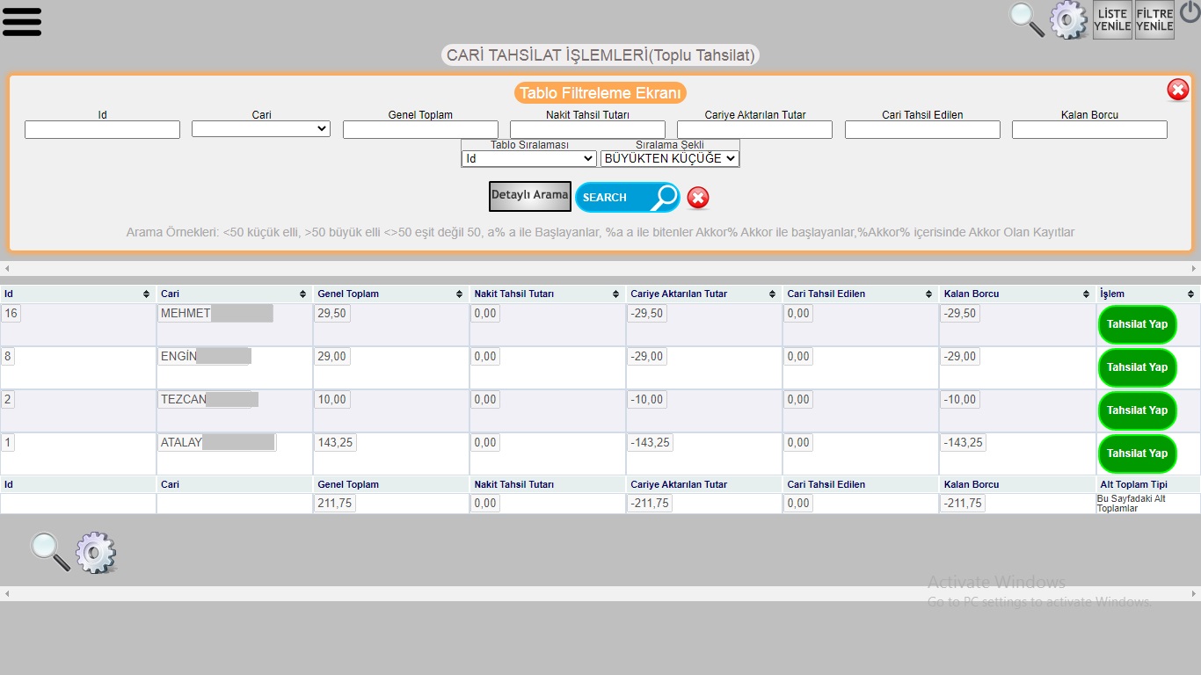This screenshot has width=1201, height=675.
Task: Open the top gear settings icon
Action: click(1068, 20)
